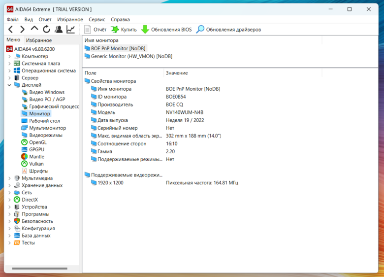The image size is (384, 277).
Task: Click value NV140WUM-N4B
Action: [185, 112]
